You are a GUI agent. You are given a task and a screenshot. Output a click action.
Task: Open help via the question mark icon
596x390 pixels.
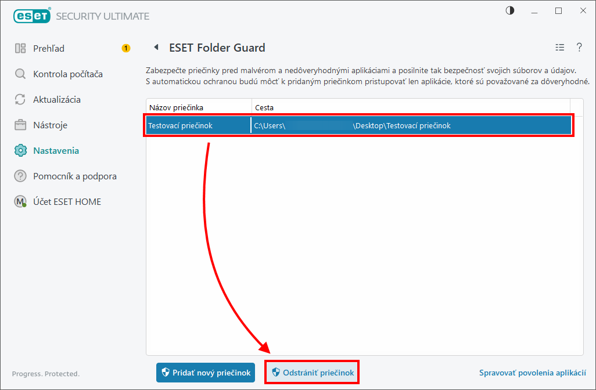point(579,48)
